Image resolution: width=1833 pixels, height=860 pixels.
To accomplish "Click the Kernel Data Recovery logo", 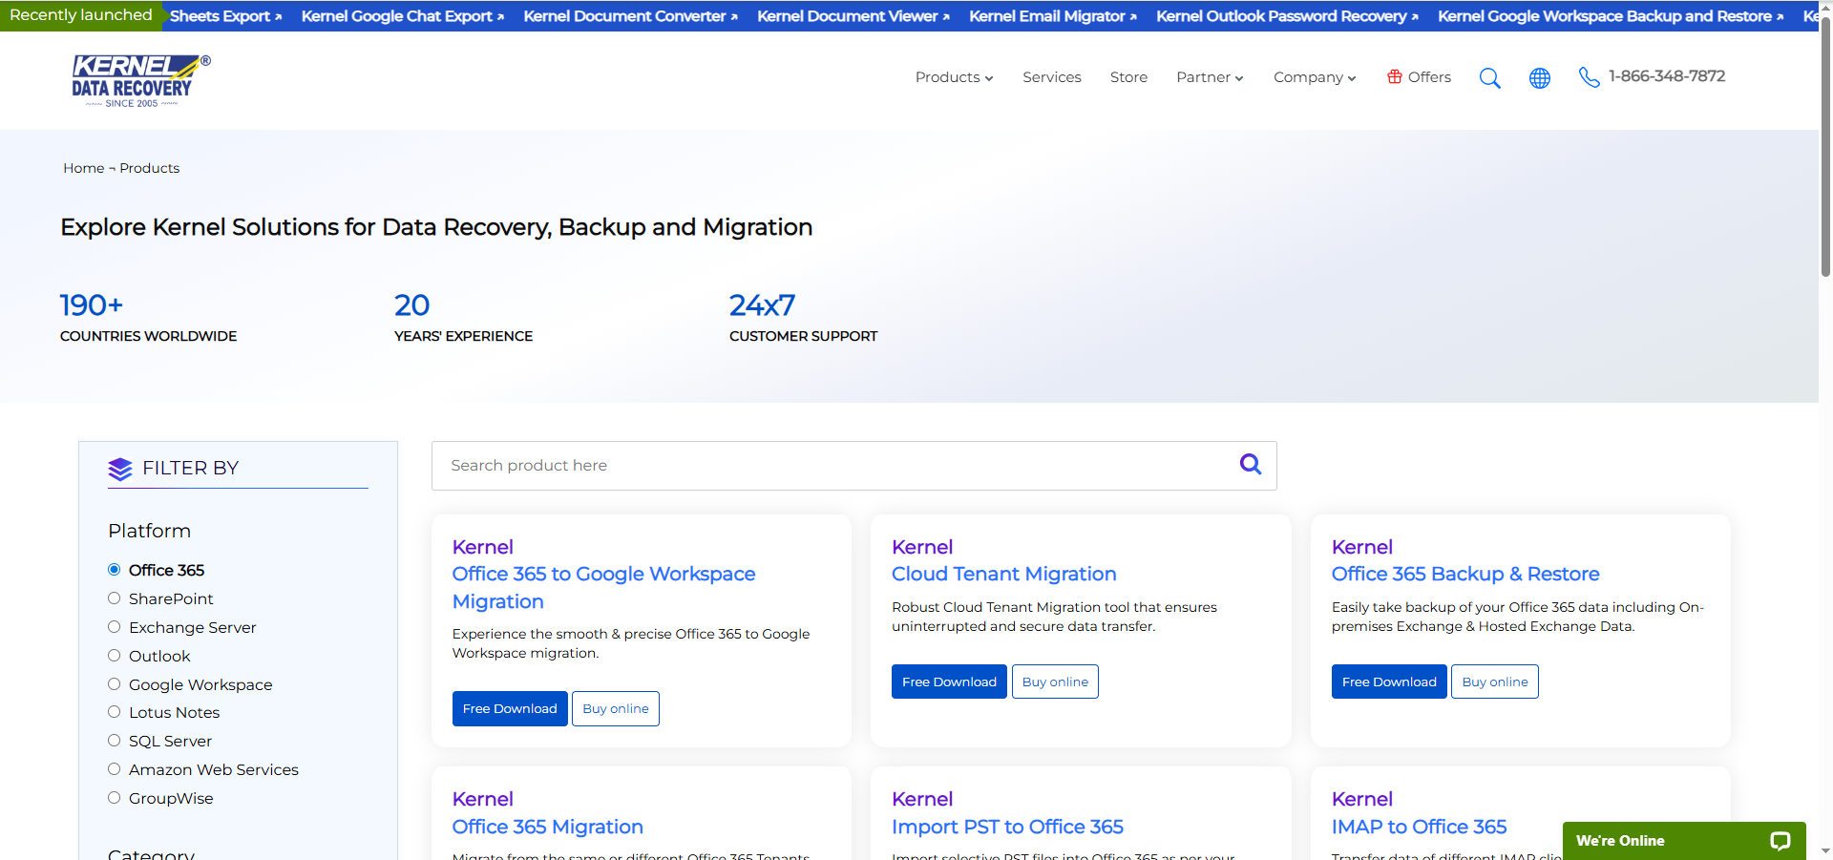I will [x=140, y=80].
